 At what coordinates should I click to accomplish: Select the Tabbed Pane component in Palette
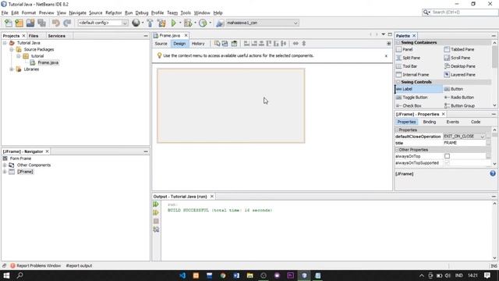[459, 49]
